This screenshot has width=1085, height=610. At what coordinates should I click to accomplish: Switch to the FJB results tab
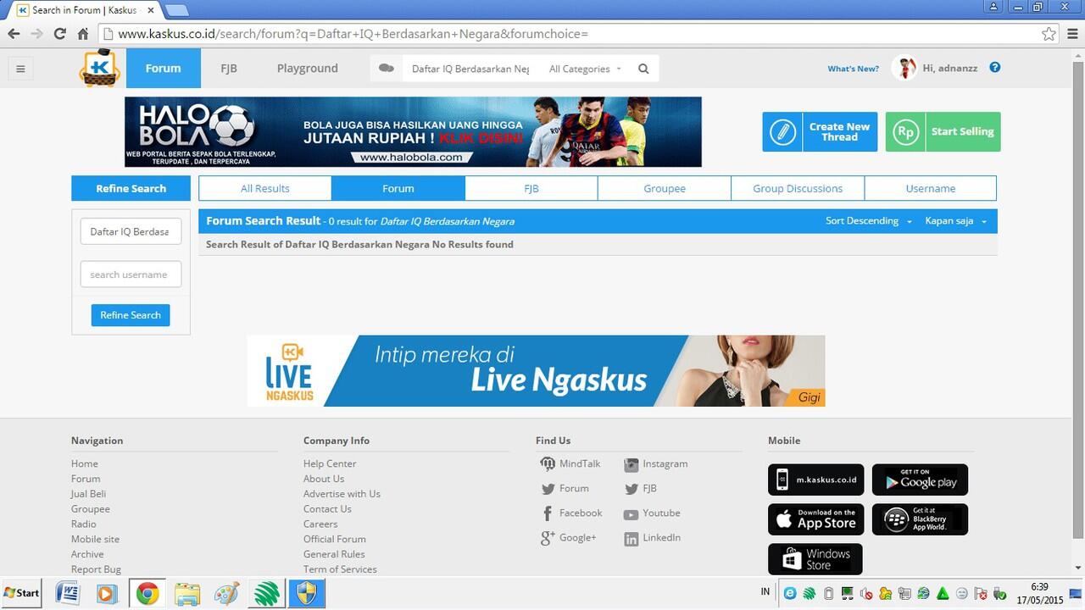point(531,188)
